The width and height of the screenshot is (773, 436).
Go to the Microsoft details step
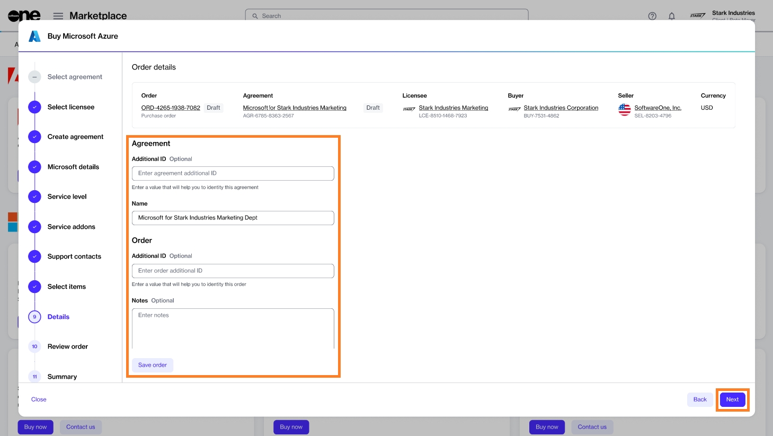[x=73, y=167]
